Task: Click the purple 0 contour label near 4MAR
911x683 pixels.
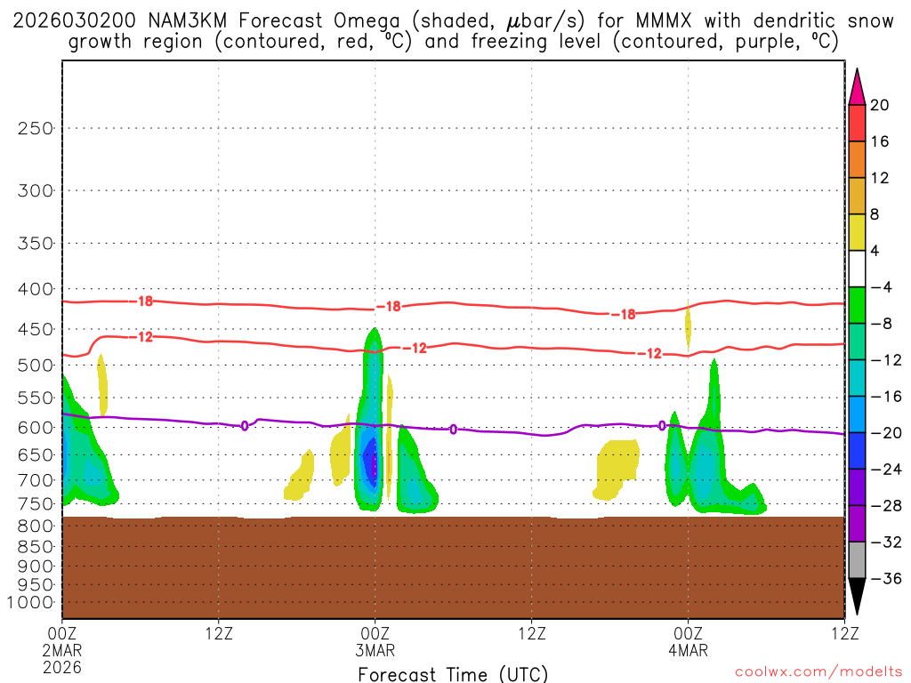Action: click(662, 426)
